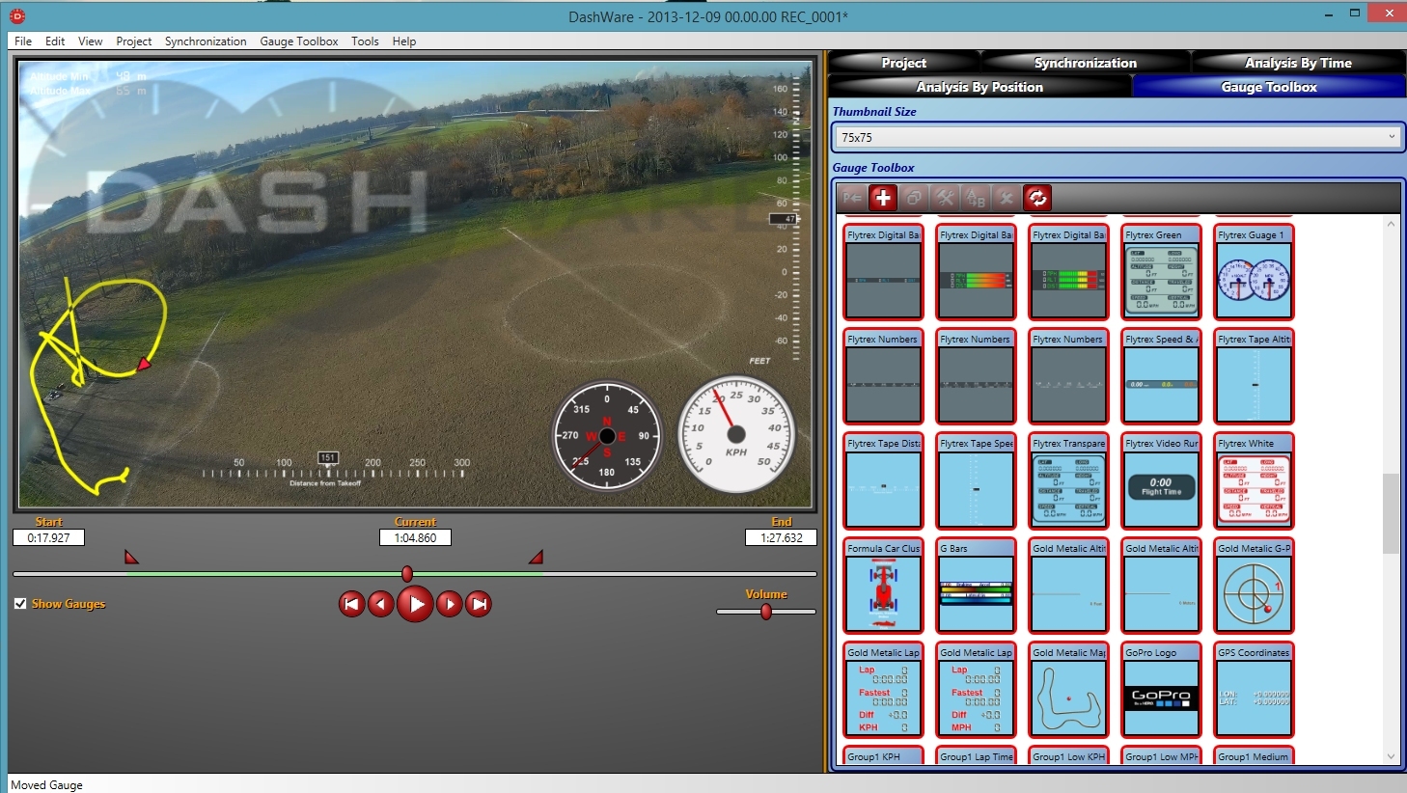
Task: Select the Formula Car Cluster thumbnail
Action: 883,586
